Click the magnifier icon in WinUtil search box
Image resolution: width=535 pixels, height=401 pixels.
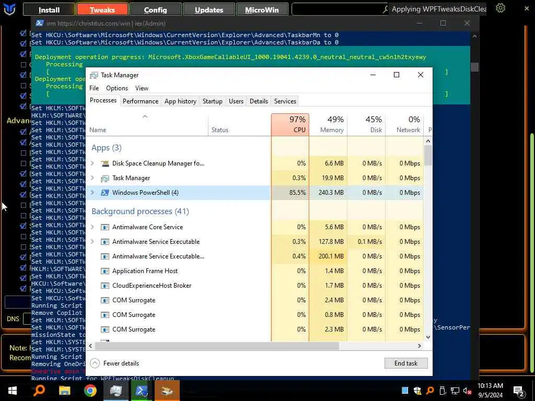click(386, 9)
